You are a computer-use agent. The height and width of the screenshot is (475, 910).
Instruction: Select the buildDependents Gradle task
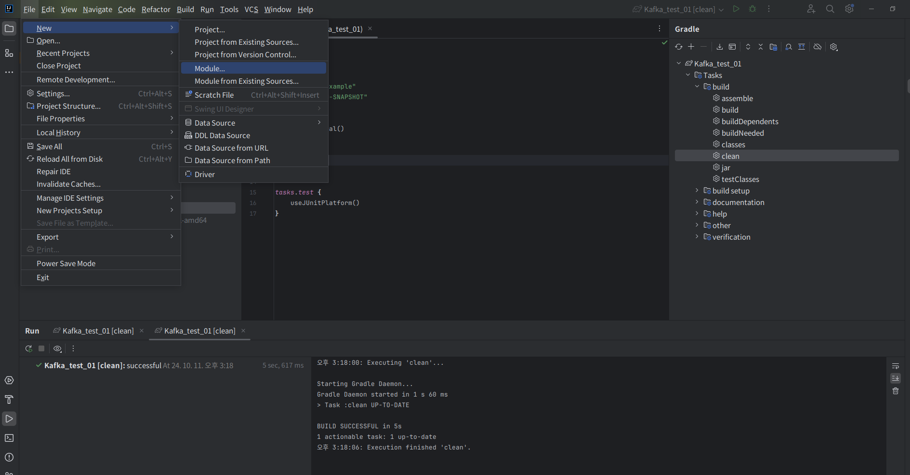tap(750, 121)
